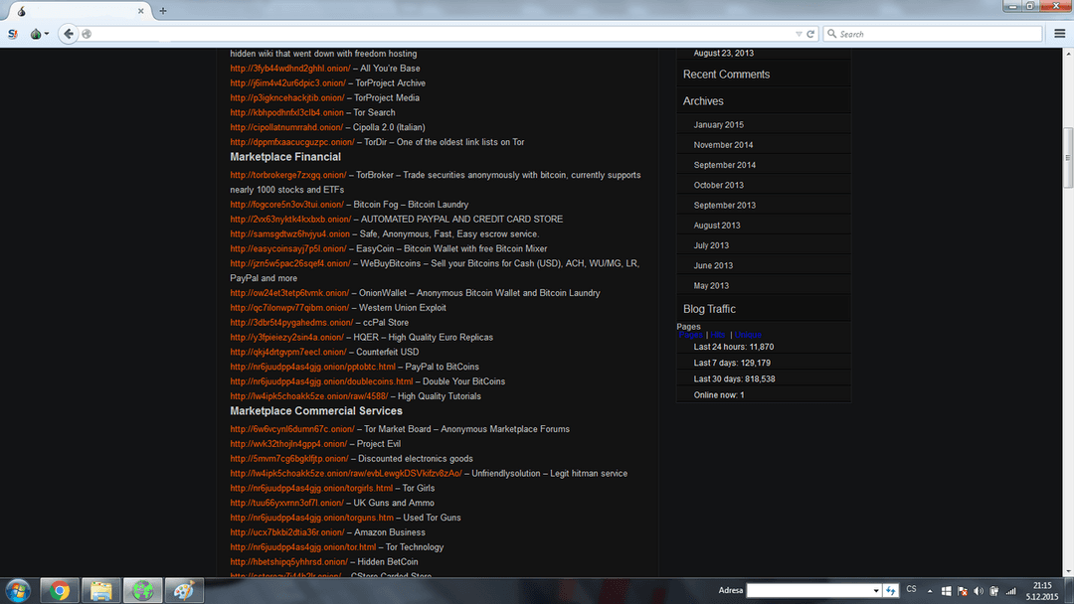Open the taskbar Adresa field dropdown
The image size is (1074, 604).
(x=876, y=590)
